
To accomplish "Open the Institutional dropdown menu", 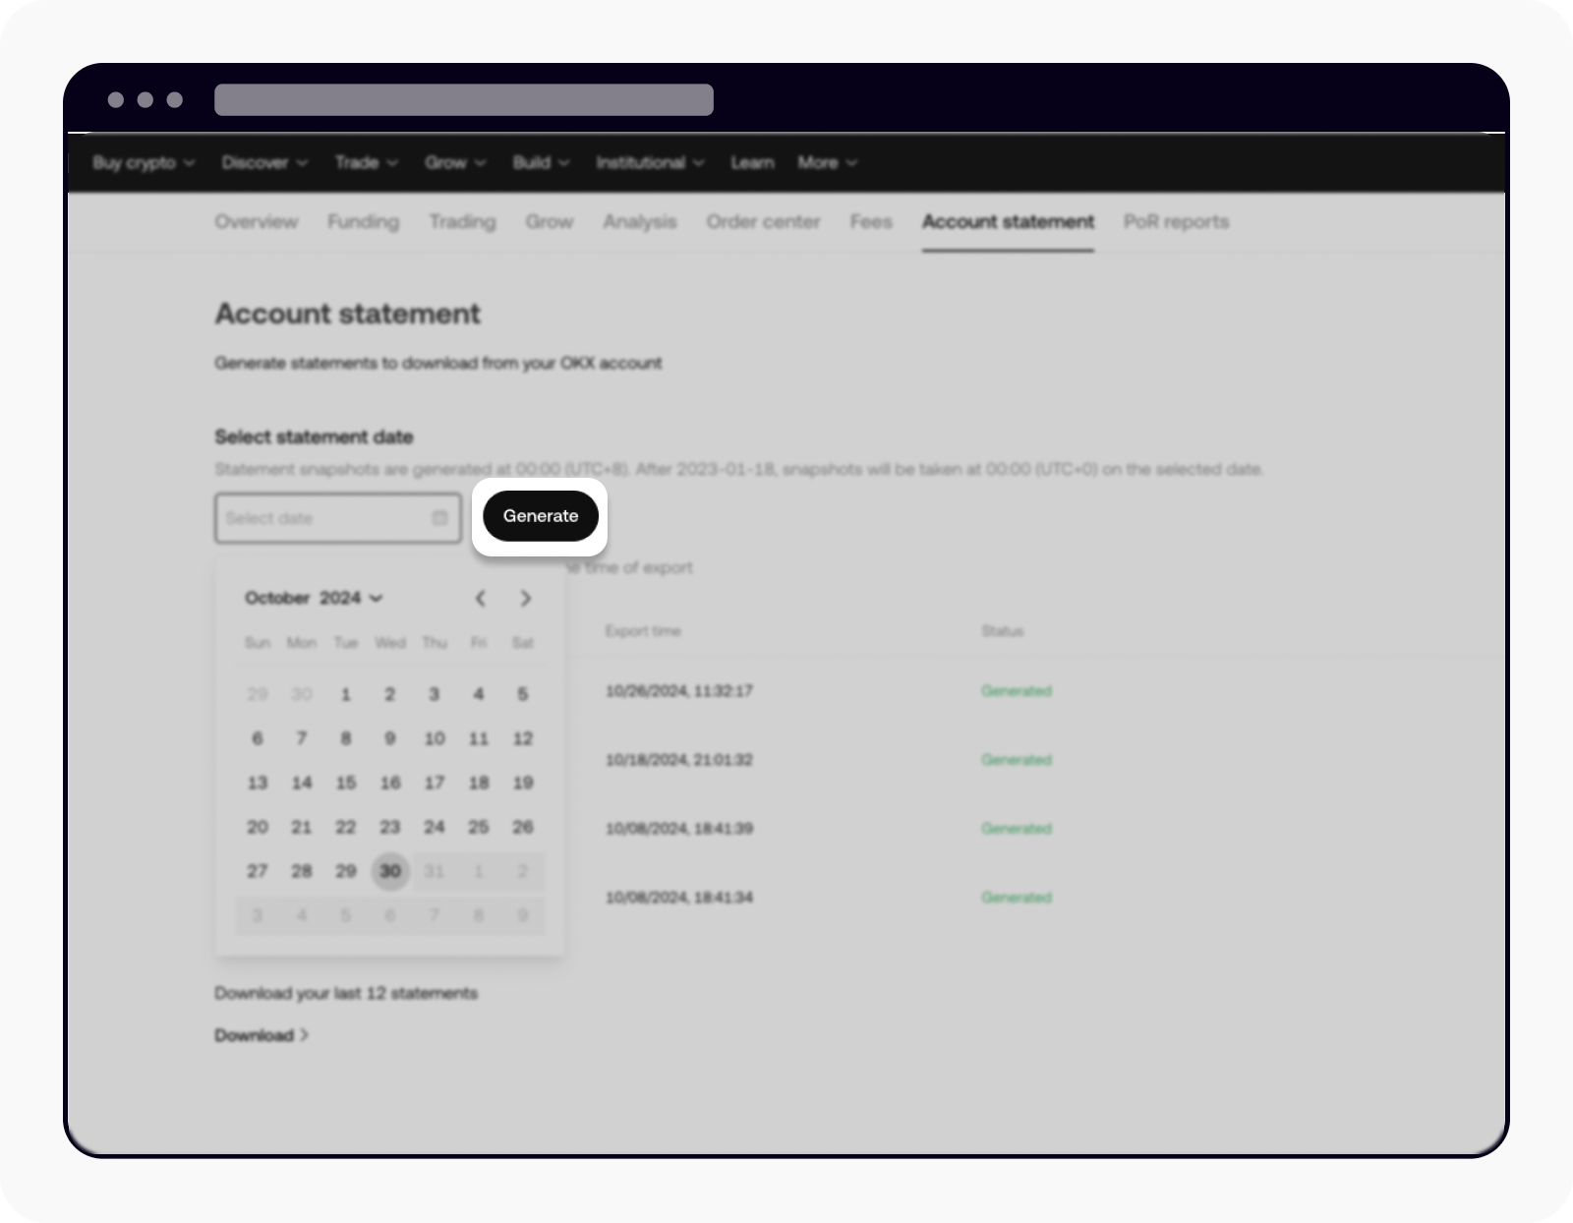I will [x=649, y=163].
